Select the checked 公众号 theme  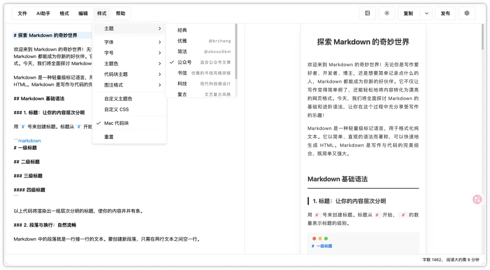coord(201,62)
